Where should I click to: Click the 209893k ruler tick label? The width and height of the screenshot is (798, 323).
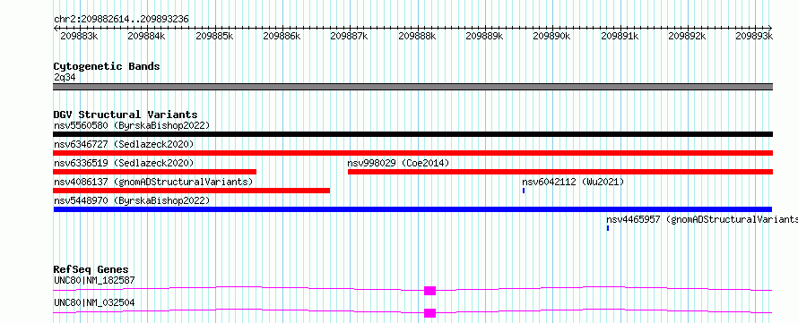[754, 36]
